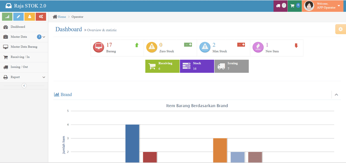Click the purple Stock tile
The image size is (346, 163).
[x=197, y=66]
